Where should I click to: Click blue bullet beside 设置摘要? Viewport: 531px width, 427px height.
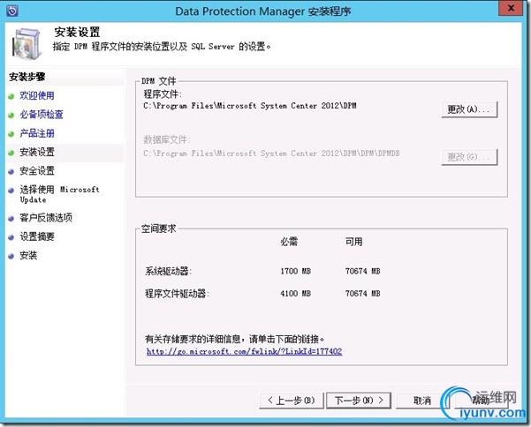[x=11, y=237]
